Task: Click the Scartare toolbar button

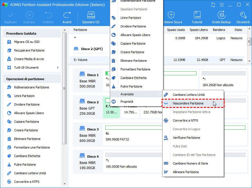Action: 29,17
